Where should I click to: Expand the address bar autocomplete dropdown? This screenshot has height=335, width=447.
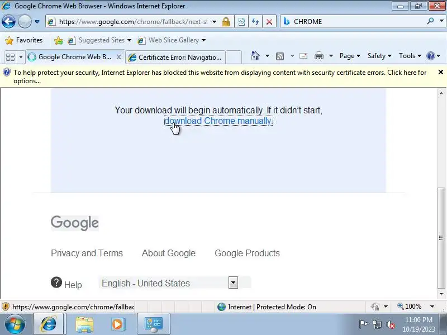tap(214, 22)
